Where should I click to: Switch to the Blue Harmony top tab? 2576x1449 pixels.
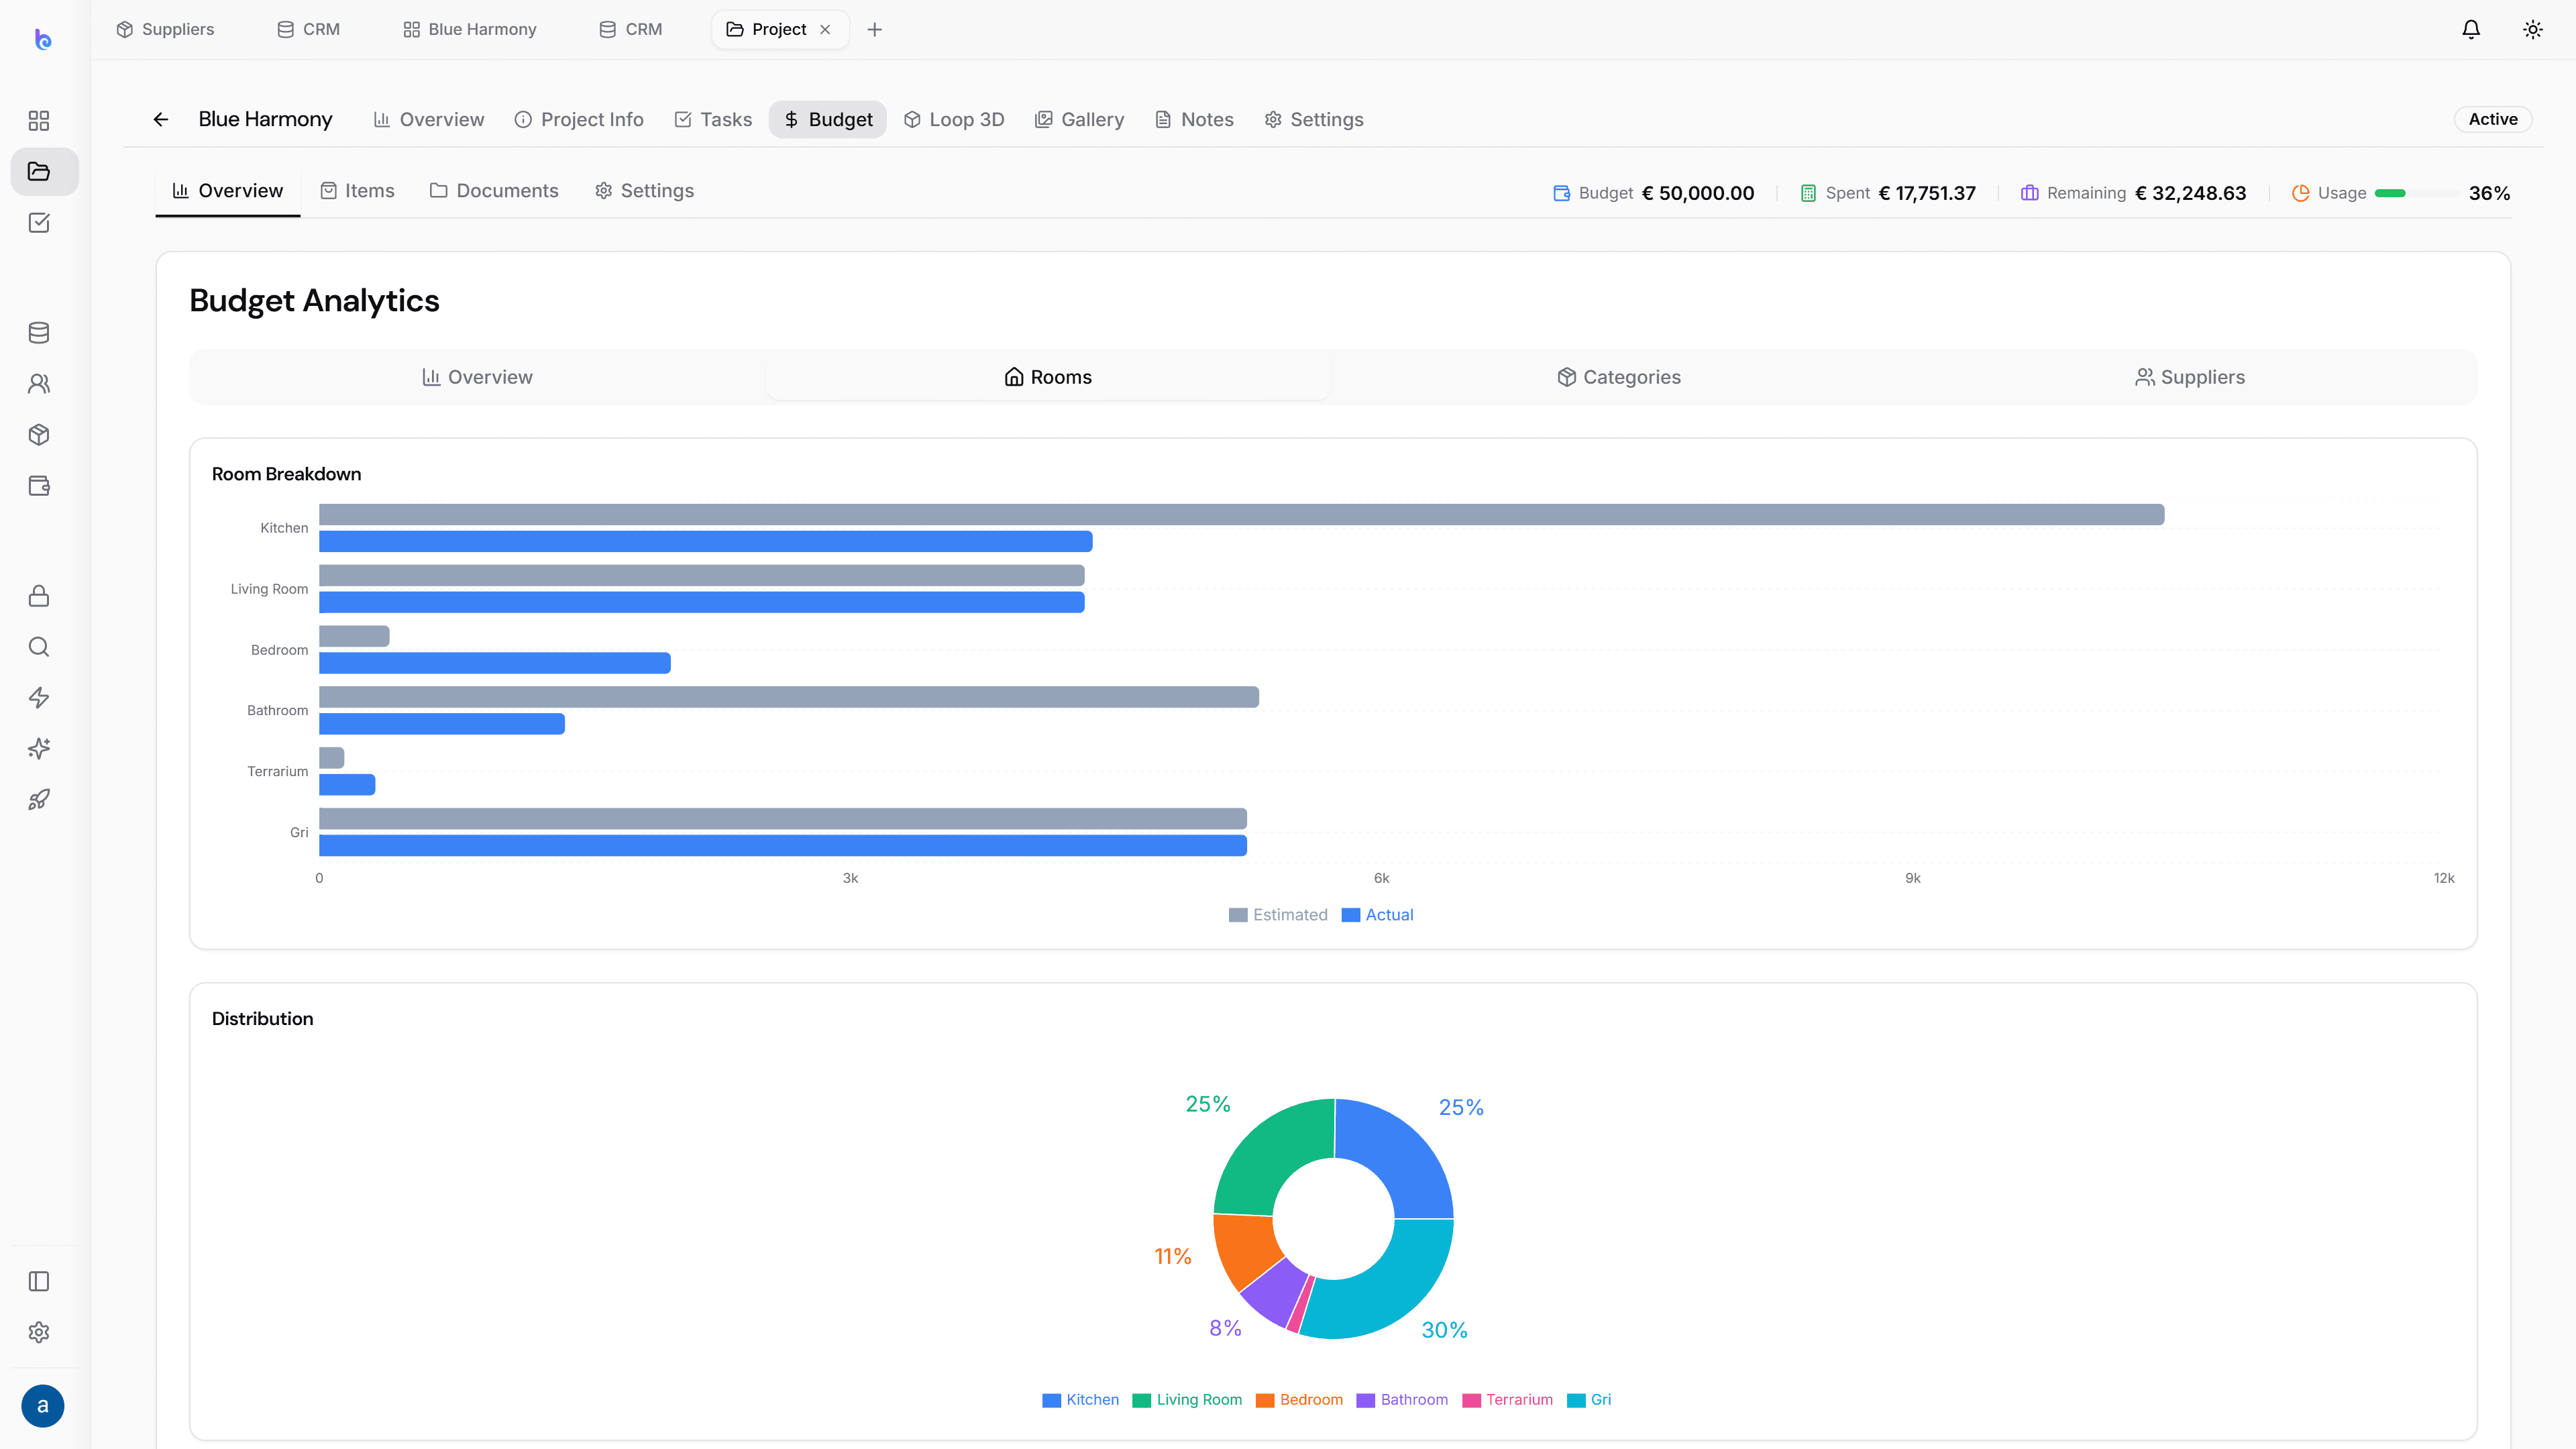(x=470, y=29)
